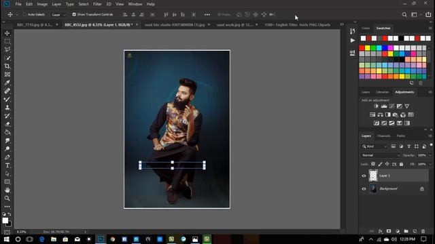Open the search icon in options bar
435x244 pixels.
404,15
